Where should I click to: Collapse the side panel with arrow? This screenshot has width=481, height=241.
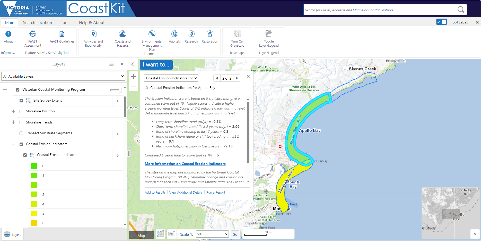133,64
